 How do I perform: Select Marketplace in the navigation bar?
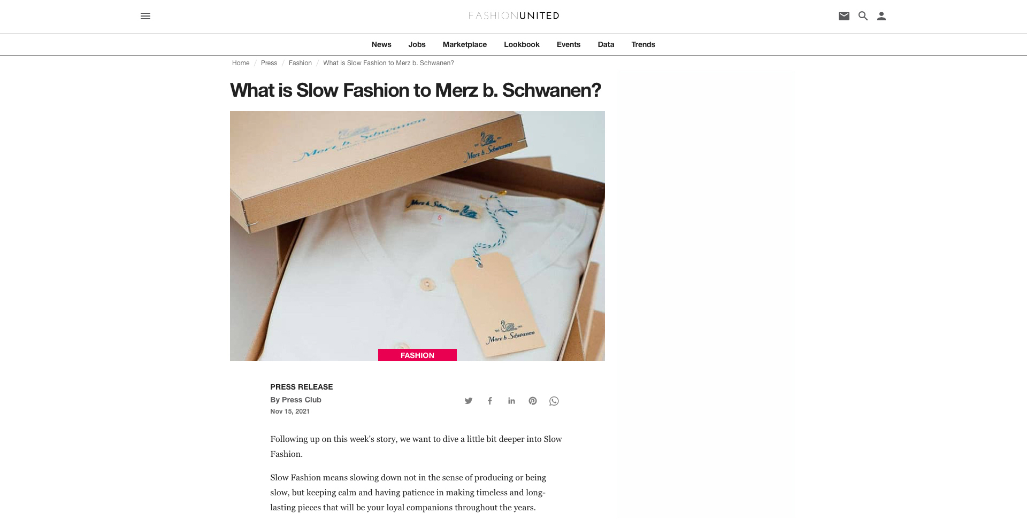click(x=464, y=44)
